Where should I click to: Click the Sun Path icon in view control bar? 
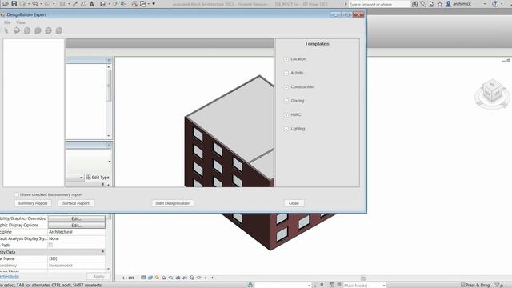157,278
